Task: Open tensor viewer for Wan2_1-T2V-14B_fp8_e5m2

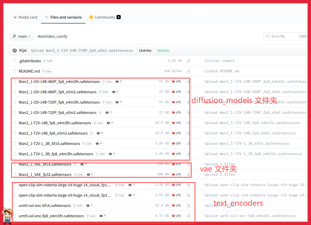Action: point(100,133)
